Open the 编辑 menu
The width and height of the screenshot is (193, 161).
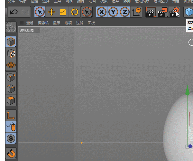pos(23,1)
